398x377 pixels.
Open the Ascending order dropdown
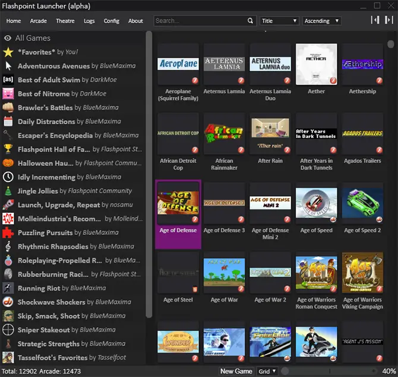click(321, 21)
